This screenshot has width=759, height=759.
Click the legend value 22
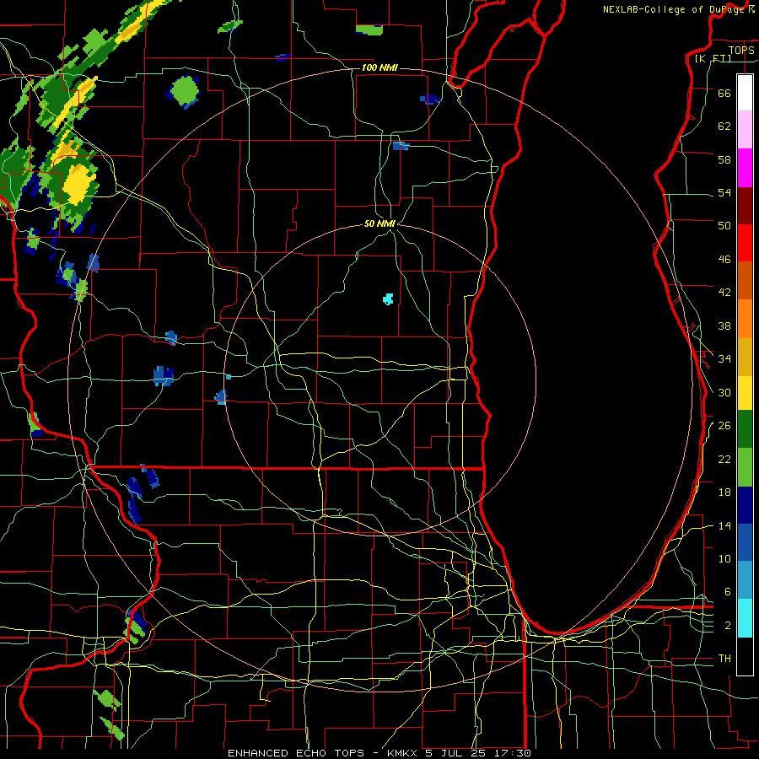(x=724, y=459)
